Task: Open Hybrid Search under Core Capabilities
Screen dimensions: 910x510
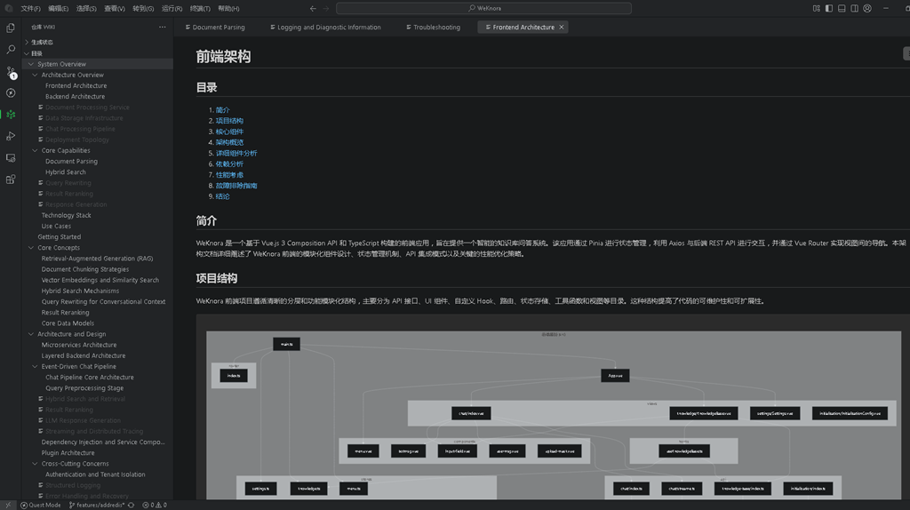Action: 66,172
